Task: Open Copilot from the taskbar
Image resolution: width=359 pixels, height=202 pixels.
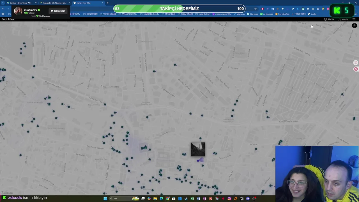Action: coord(149,199)
